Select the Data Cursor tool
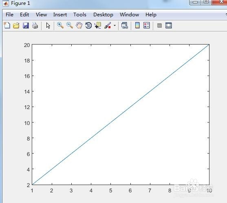227x203 pixels. [x=98, y=26]
